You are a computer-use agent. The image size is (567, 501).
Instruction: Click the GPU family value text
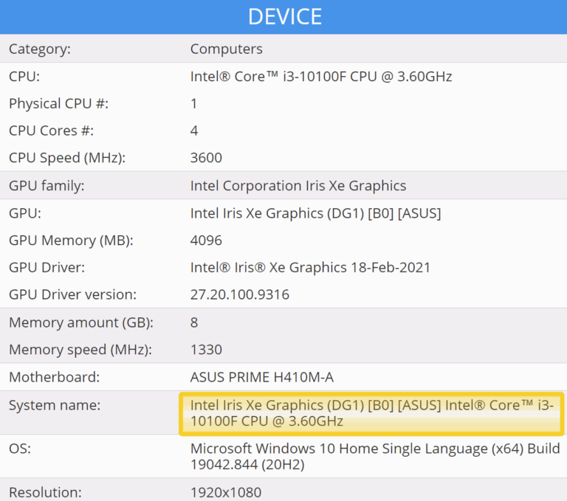click(298, 186)
